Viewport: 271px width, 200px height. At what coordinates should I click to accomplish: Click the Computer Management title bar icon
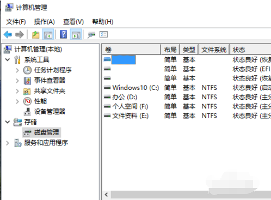[x=9, y=8]
